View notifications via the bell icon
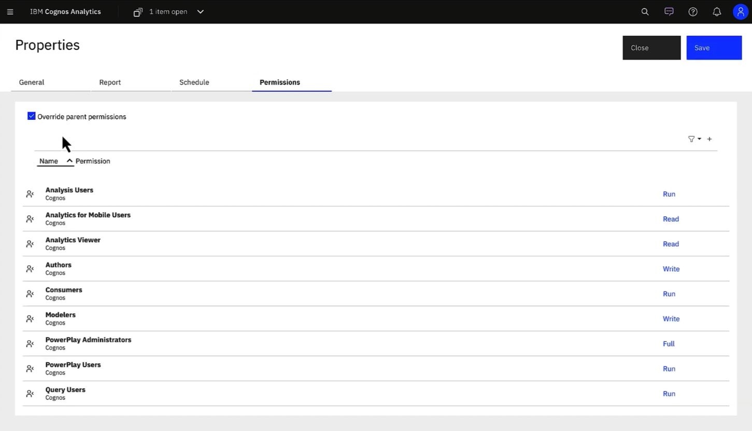Image resolution: width=752 pixels, height=431 pixels. coord(716,11)
